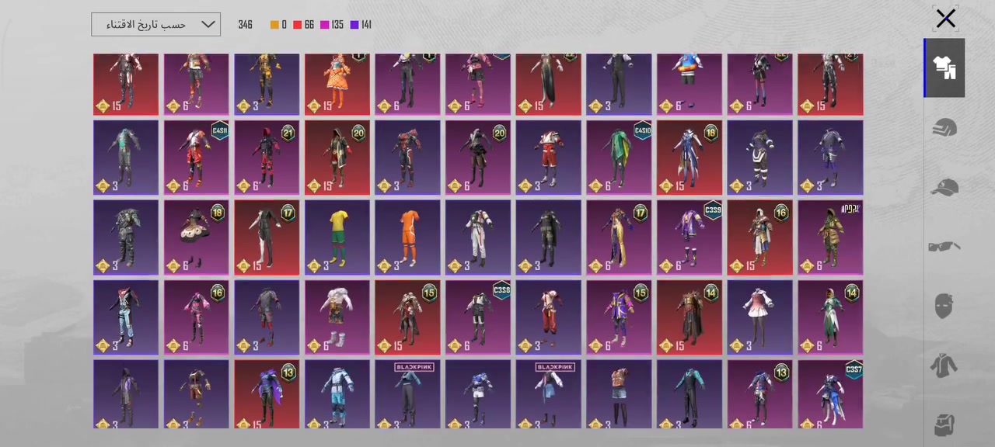This screenshot has height=447, width=995.
Task: Pick the badge 20 outfit on pink background
Action: point(478,158)
